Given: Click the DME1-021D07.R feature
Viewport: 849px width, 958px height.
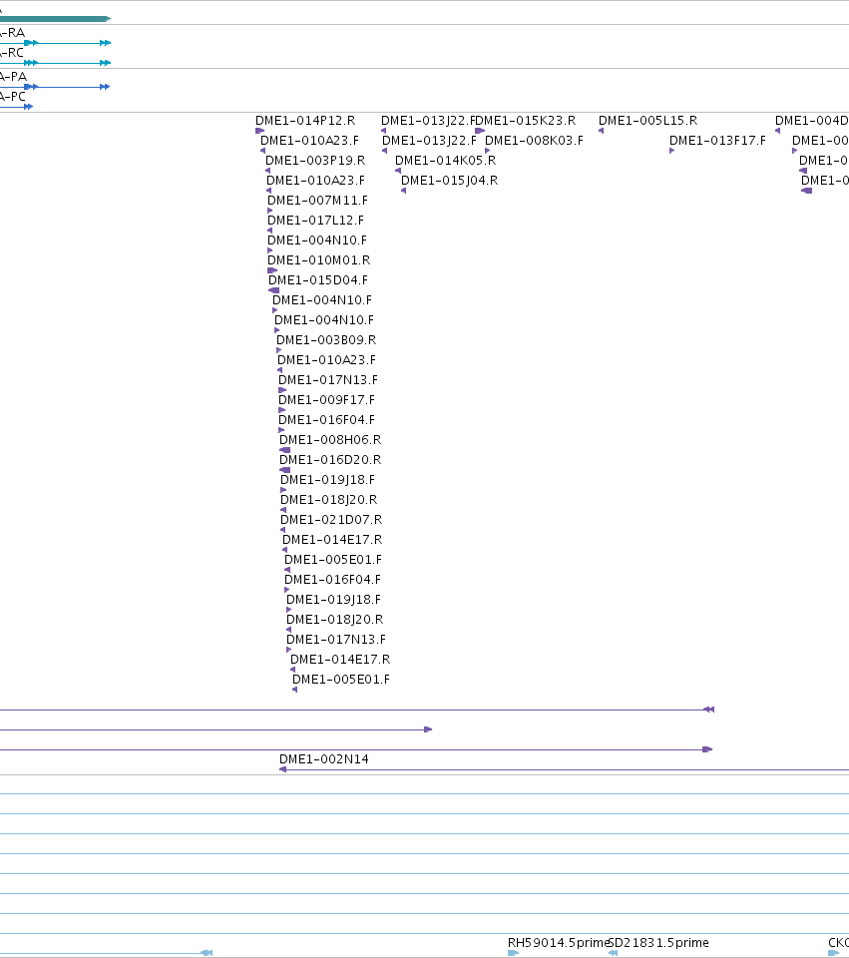Looking at the screenshot, I should coord(331,519).
